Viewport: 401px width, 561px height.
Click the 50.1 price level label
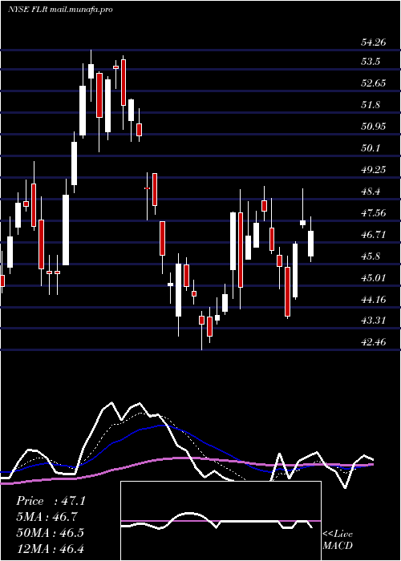tap(371, 147)
